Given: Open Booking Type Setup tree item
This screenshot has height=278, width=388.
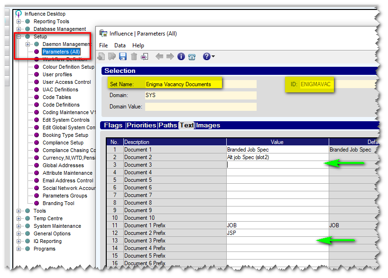Looking at the screenshot, I should 65,135.
